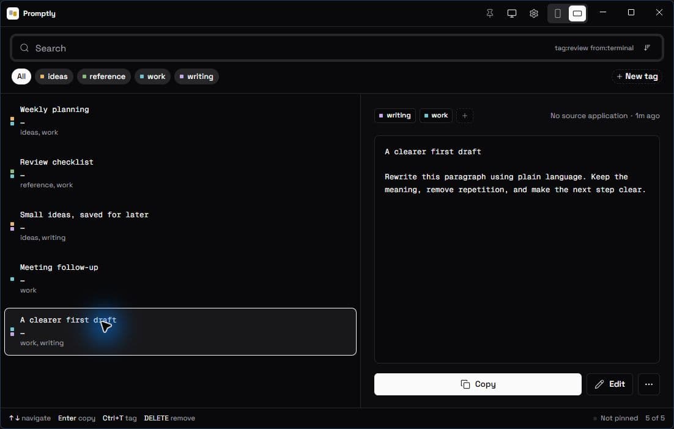This screenshot has height=429, width=674.
Task: Click color marker beside Meeting follow-up
Action: click(x=12, y=279)
